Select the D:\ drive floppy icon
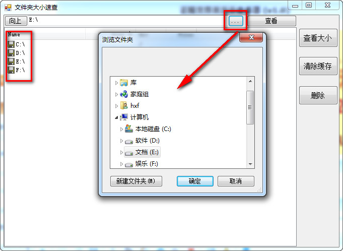Viewport: 343px width, 251px height. (x=11, y=53)
